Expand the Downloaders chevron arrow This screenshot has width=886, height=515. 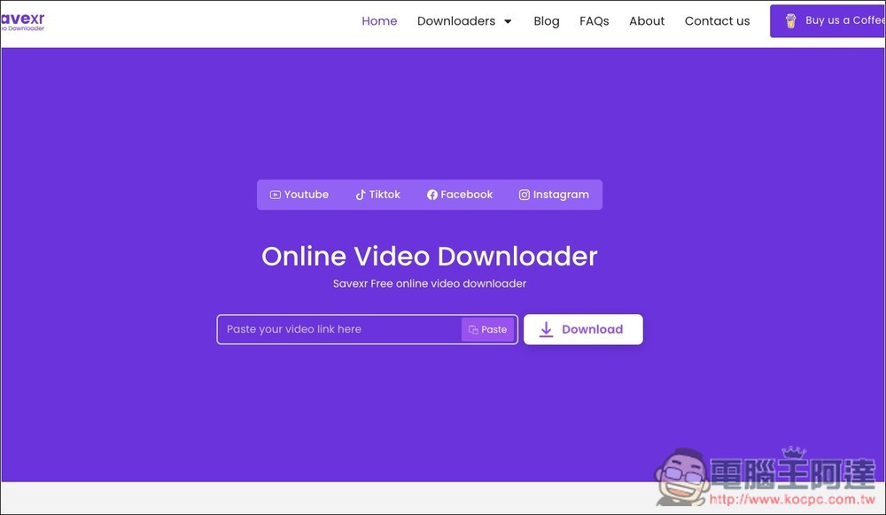point(508,21)
